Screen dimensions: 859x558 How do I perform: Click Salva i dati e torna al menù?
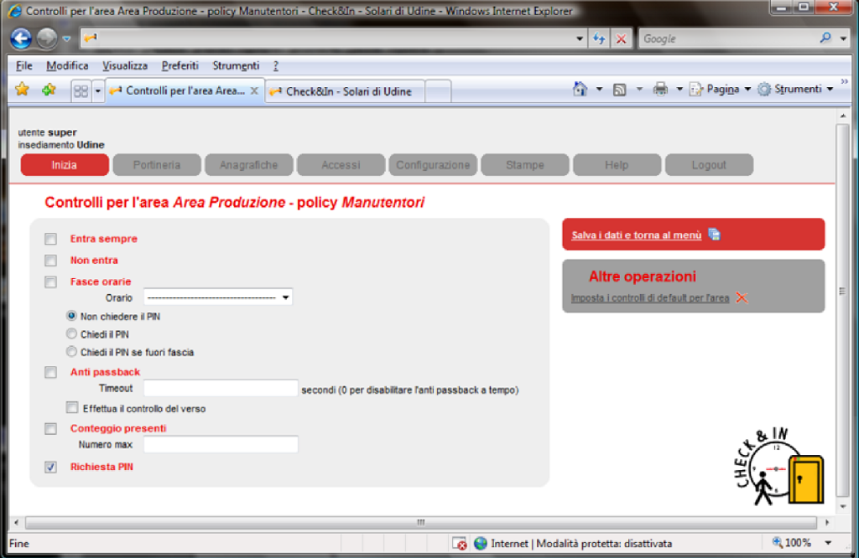[636, 235]
